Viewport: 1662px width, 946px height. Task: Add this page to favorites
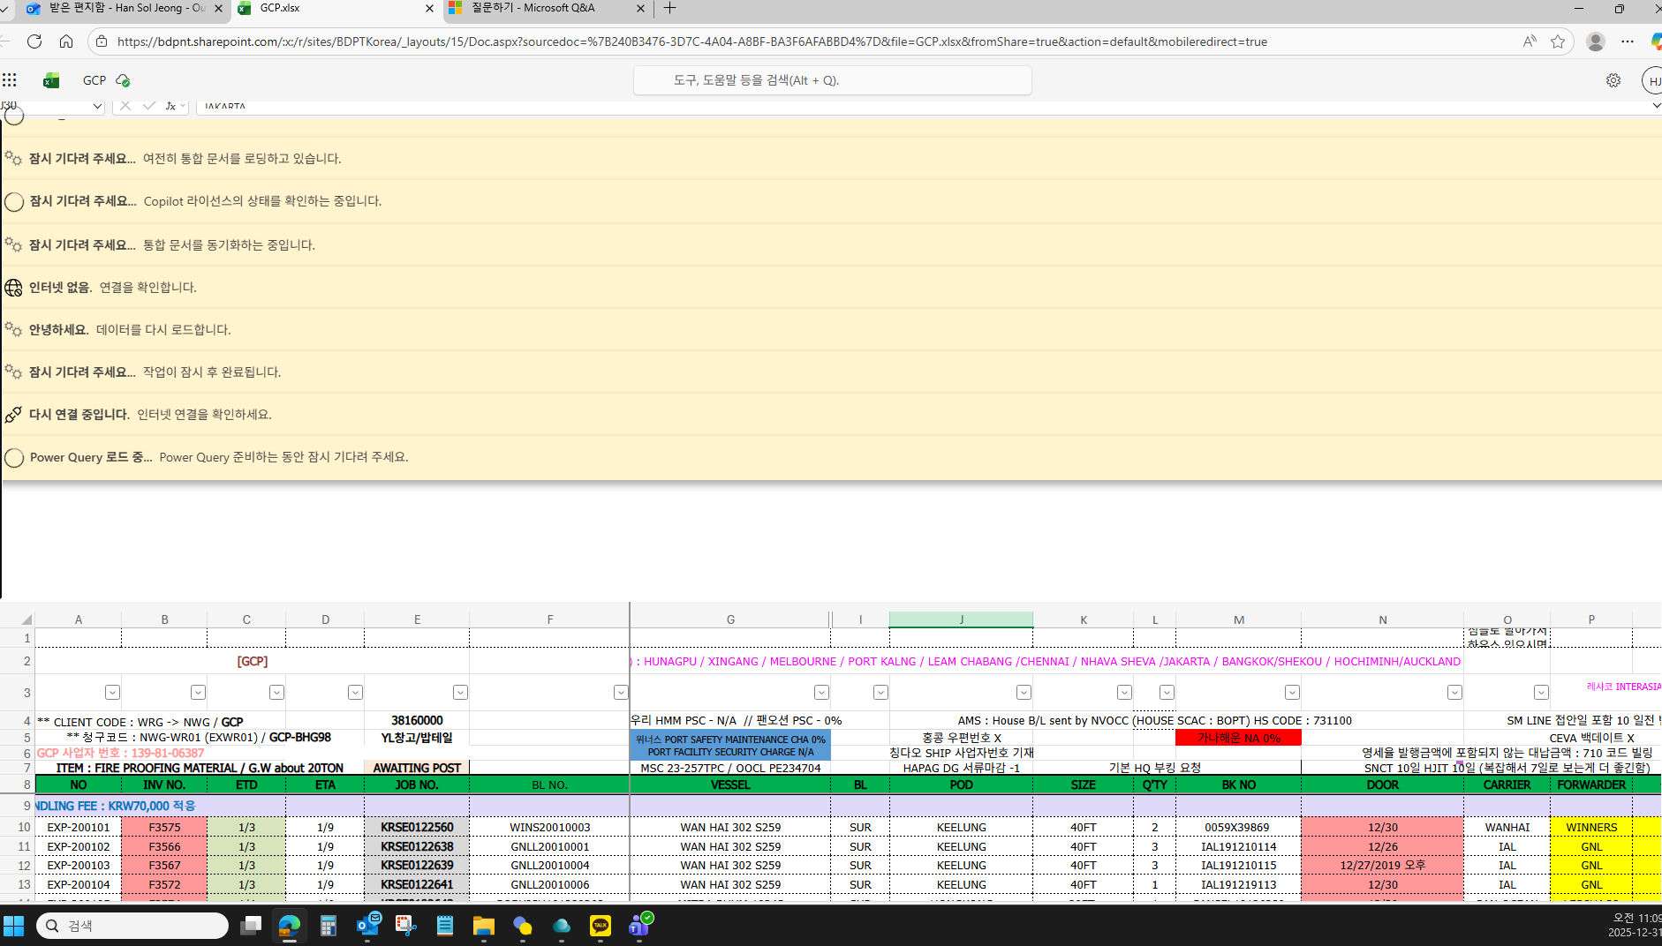click(x=1558, y=41)
